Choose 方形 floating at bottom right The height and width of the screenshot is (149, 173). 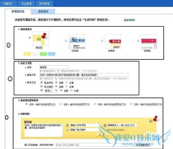(x=95, y=104)
